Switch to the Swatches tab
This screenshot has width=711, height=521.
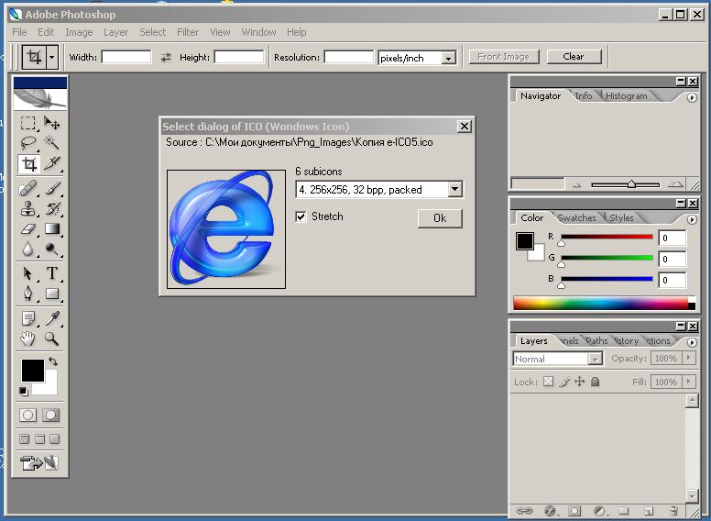click(x=577, y=217)
